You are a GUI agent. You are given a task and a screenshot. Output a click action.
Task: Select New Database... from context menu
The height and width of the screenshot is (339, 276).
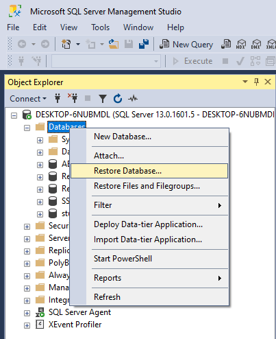(149, 137)
